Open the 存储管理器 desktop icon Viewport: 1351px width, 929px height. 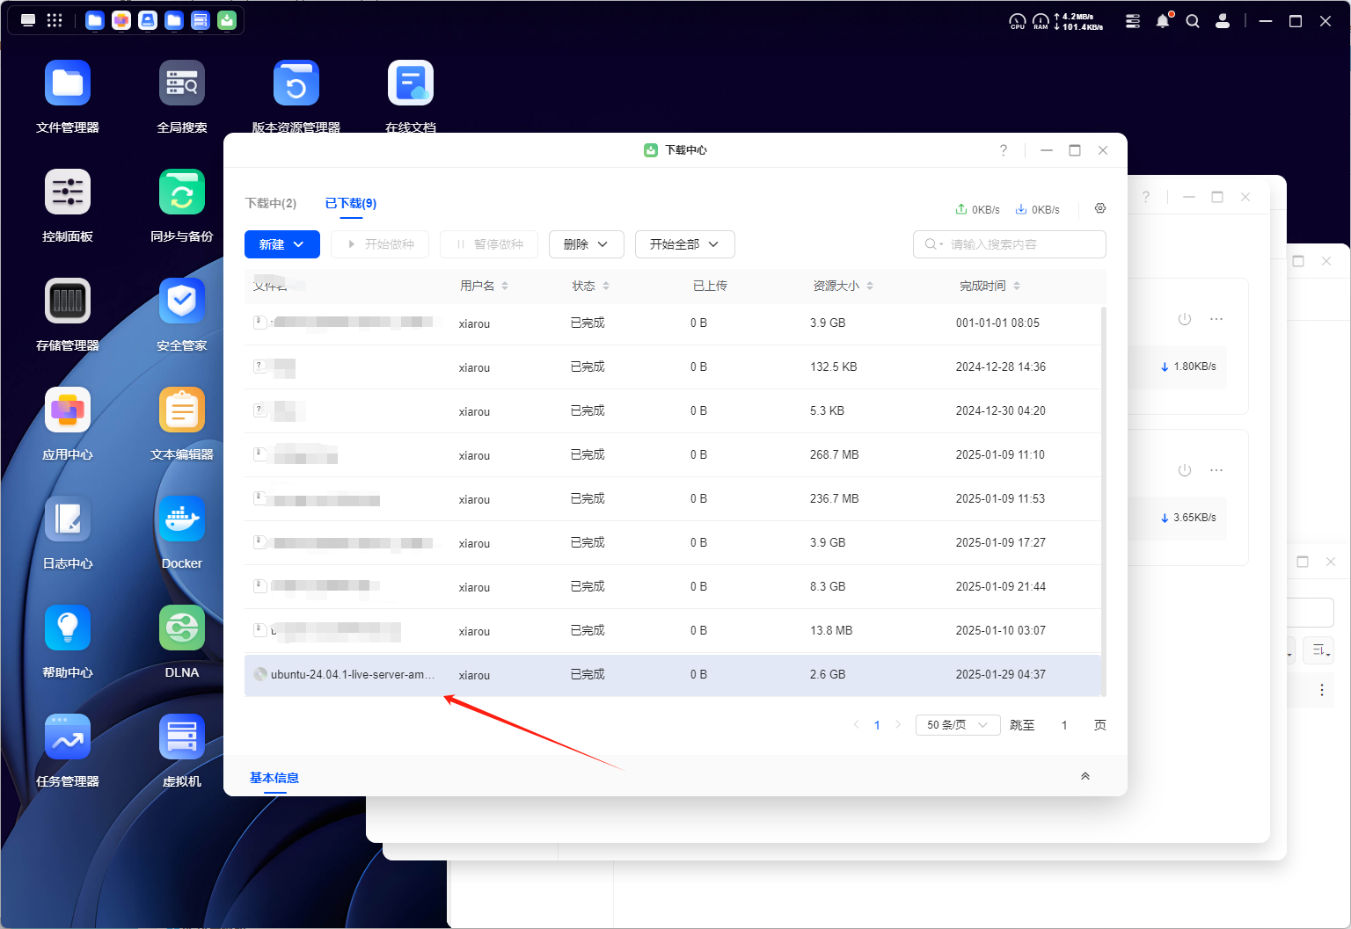click(68, 301)
